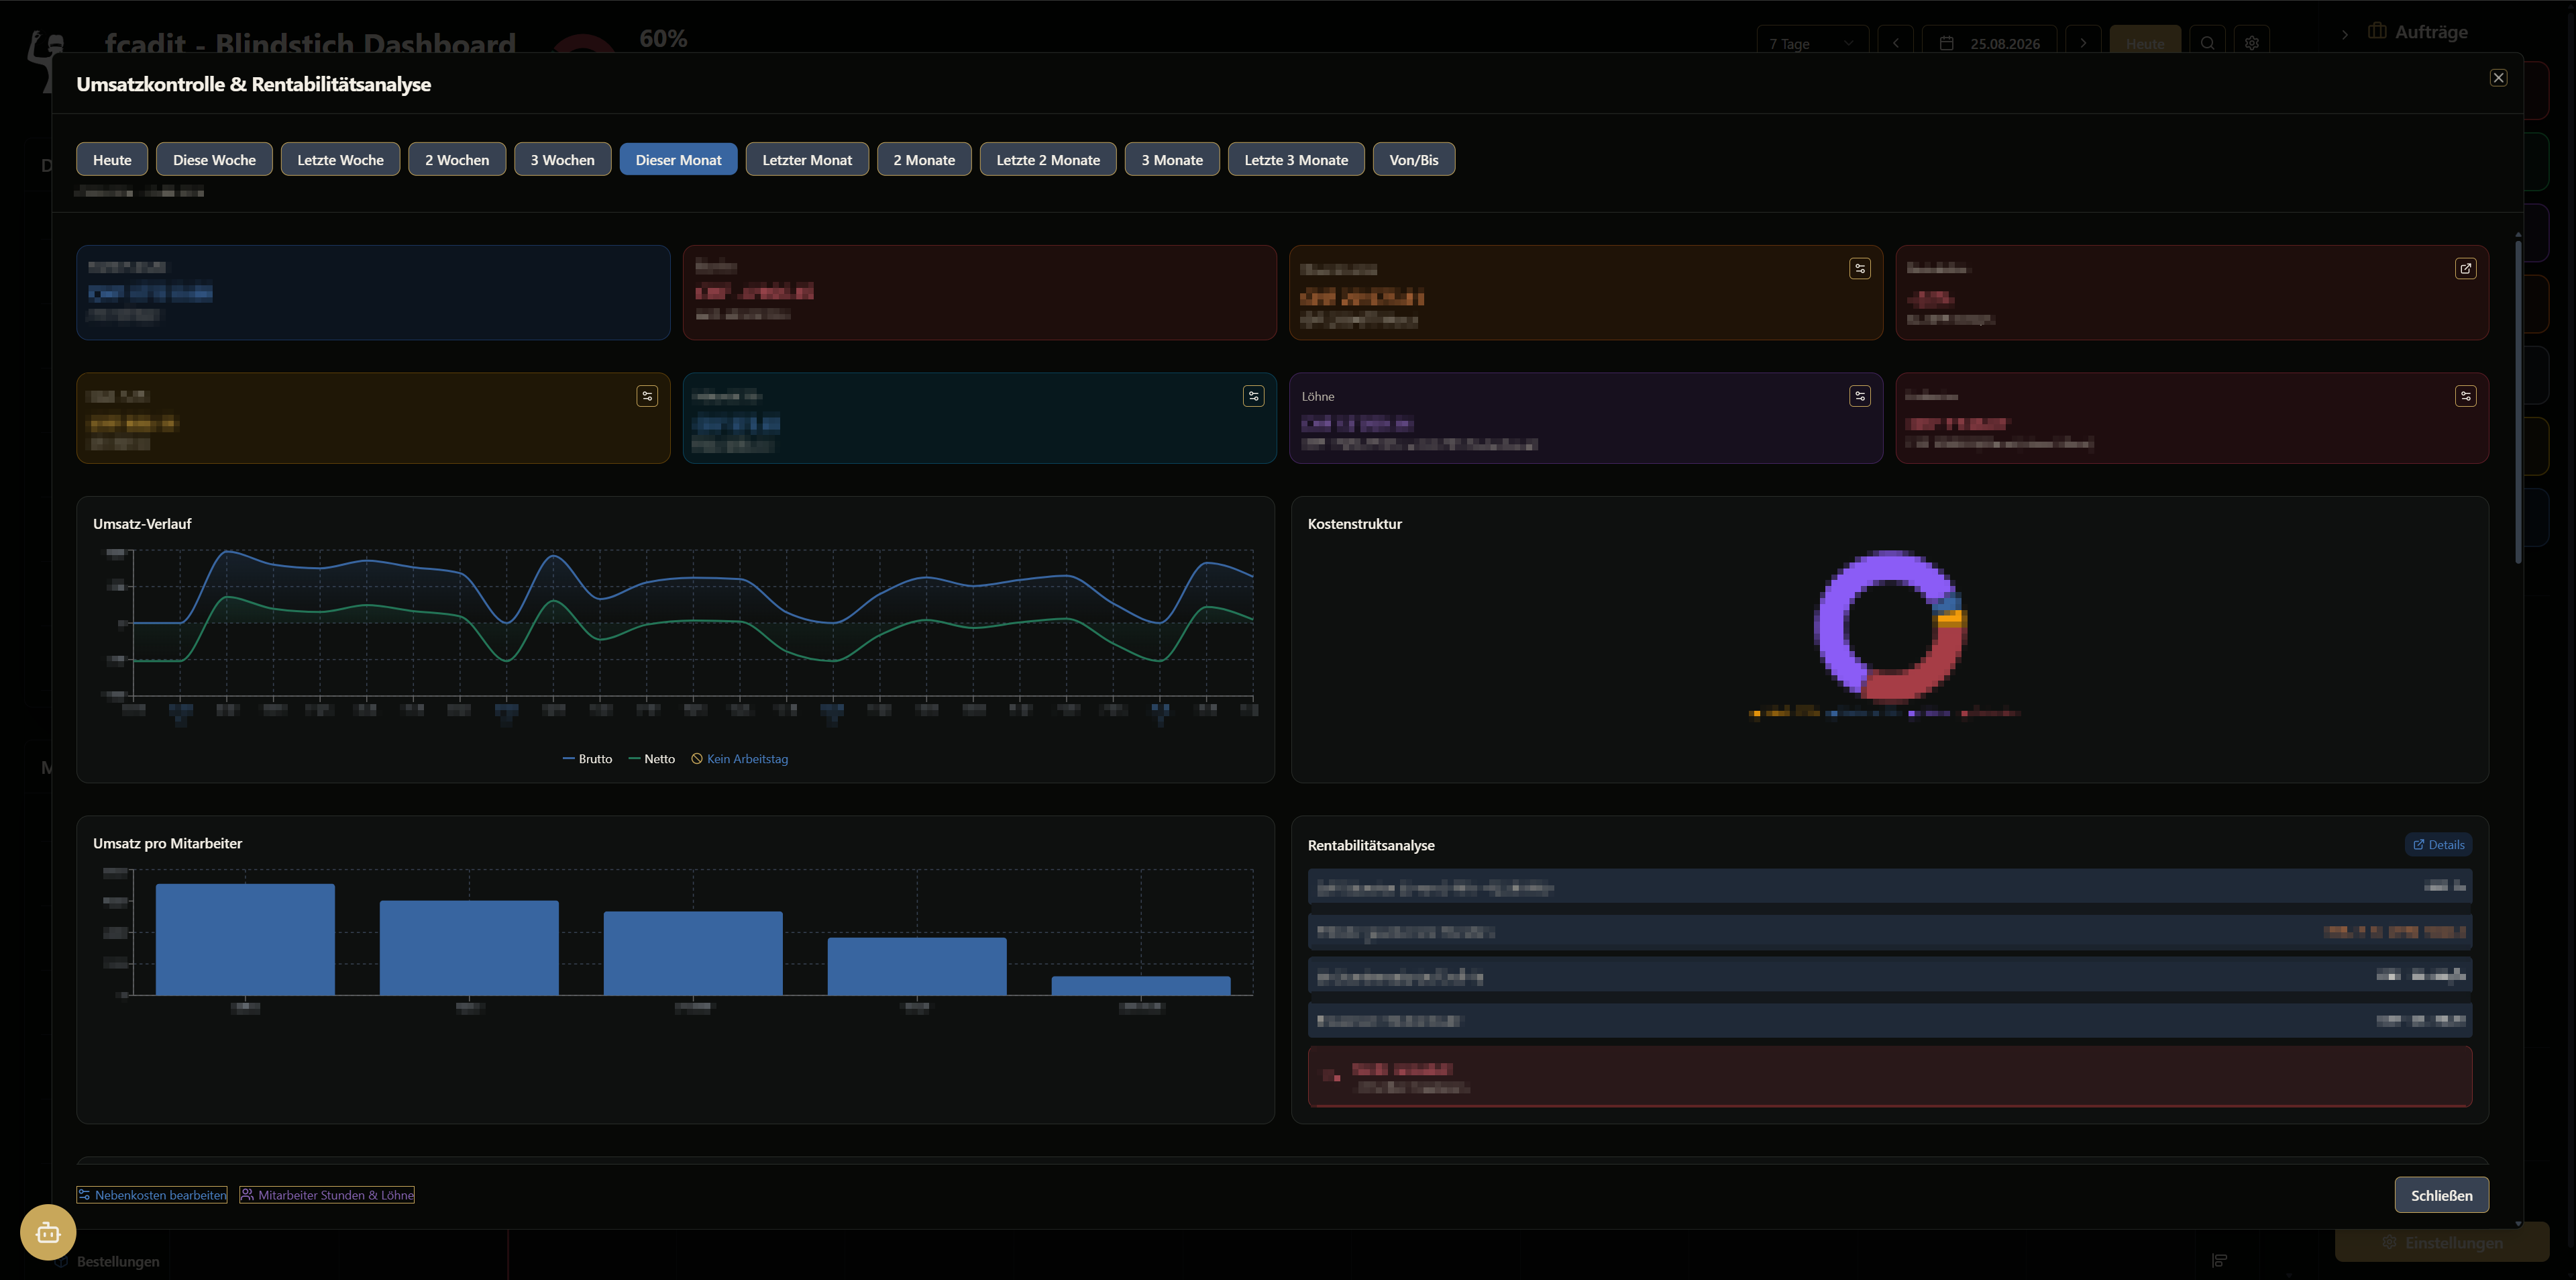The image size is (2576, 1280).
Task: Switch to the 2 Wochen range
Action: 457,159
